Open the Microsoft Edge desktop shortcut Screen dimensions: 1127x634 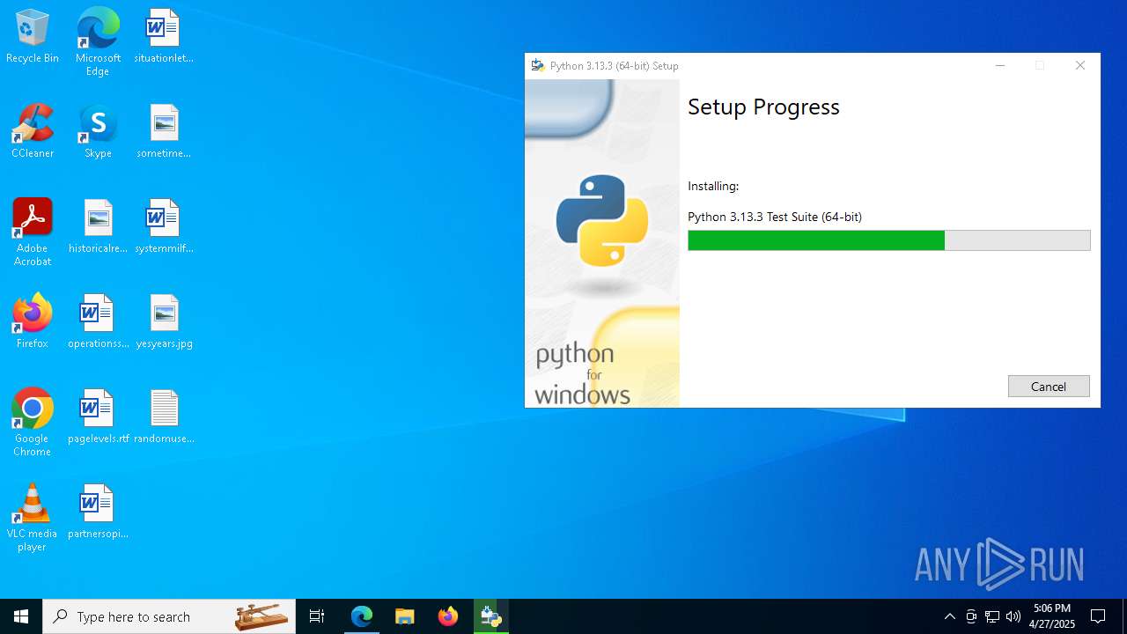click(x=98, y=42)
